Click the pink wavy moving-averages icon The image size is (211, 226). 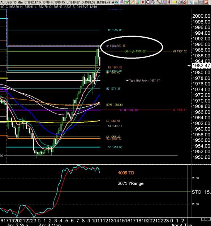(122, 2)
